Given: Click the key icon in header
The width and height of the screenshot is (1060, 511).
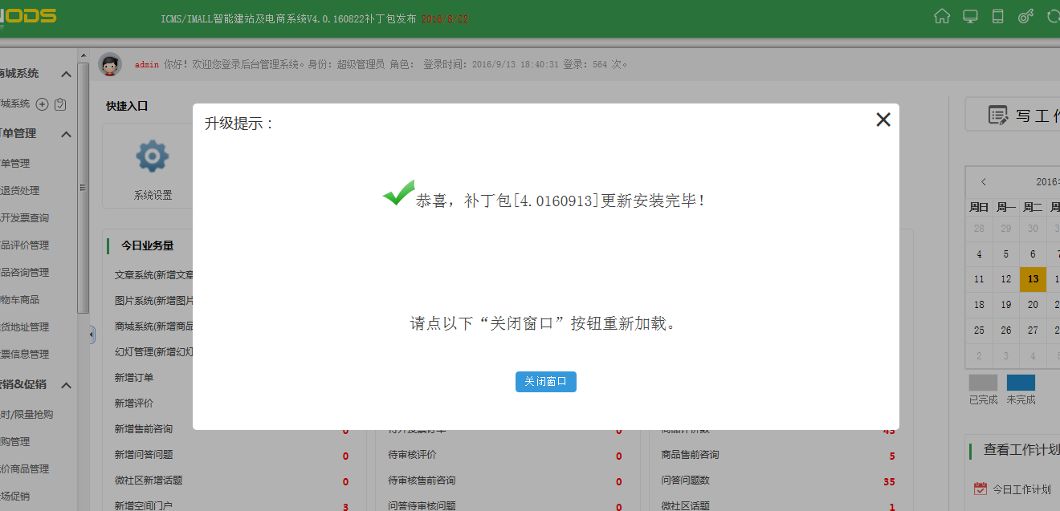Looking at the screenshot, I should [1025, 16].
